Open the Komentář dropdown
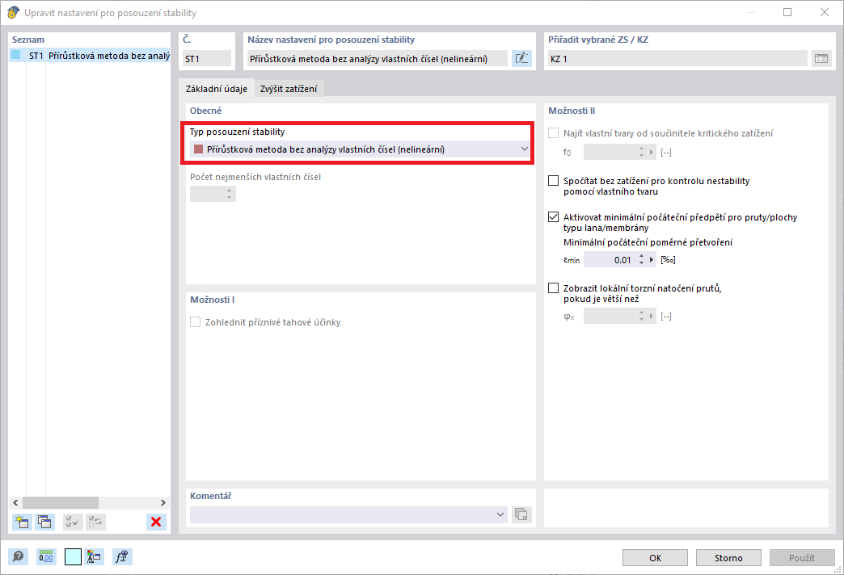 [x=500, y=514]
